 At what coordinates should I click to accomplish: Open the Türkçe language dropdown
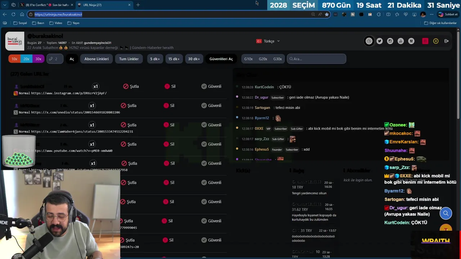(268, 41)
